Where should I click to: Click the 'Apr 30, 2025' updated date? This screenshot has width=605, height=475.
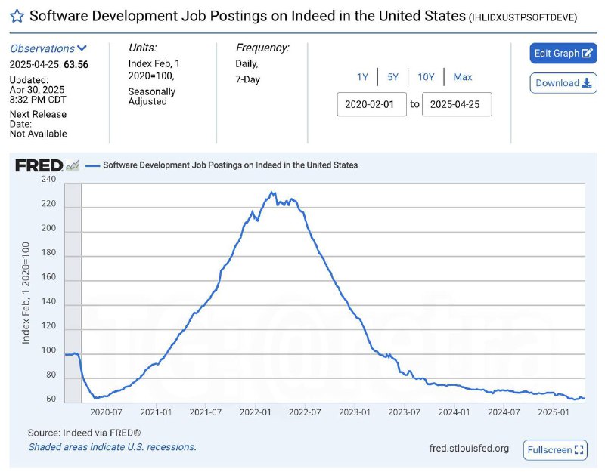pos(37,90)
